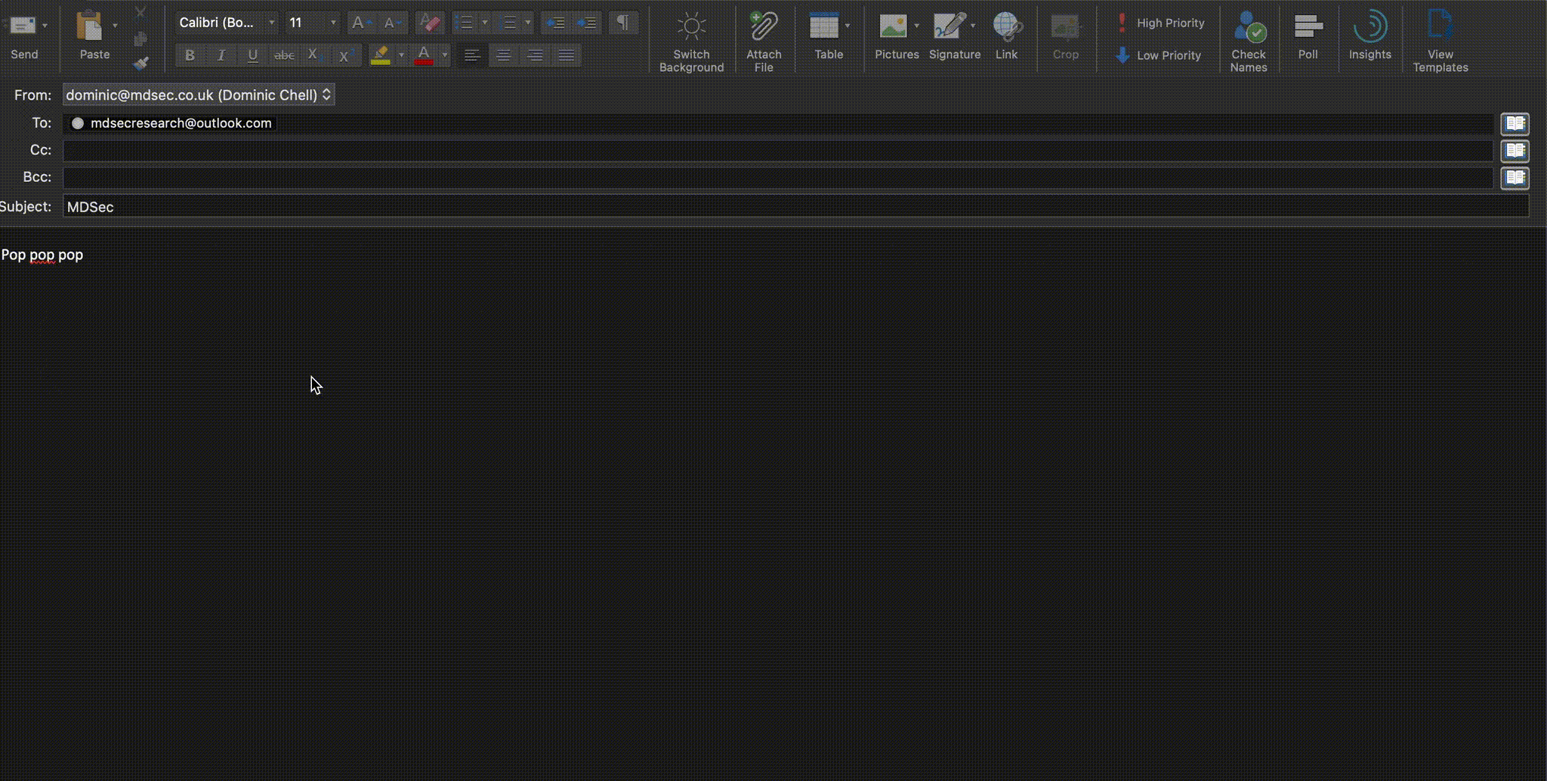Toggle bold formatting
This screenshot has width=1547, height=781.
point(190,55)
